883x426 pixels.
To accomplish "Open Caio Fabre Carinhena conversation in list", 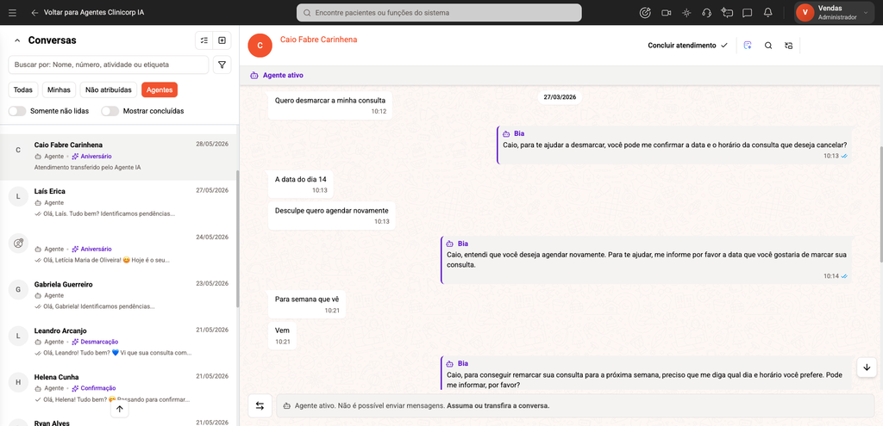I will tap(119, 157).
